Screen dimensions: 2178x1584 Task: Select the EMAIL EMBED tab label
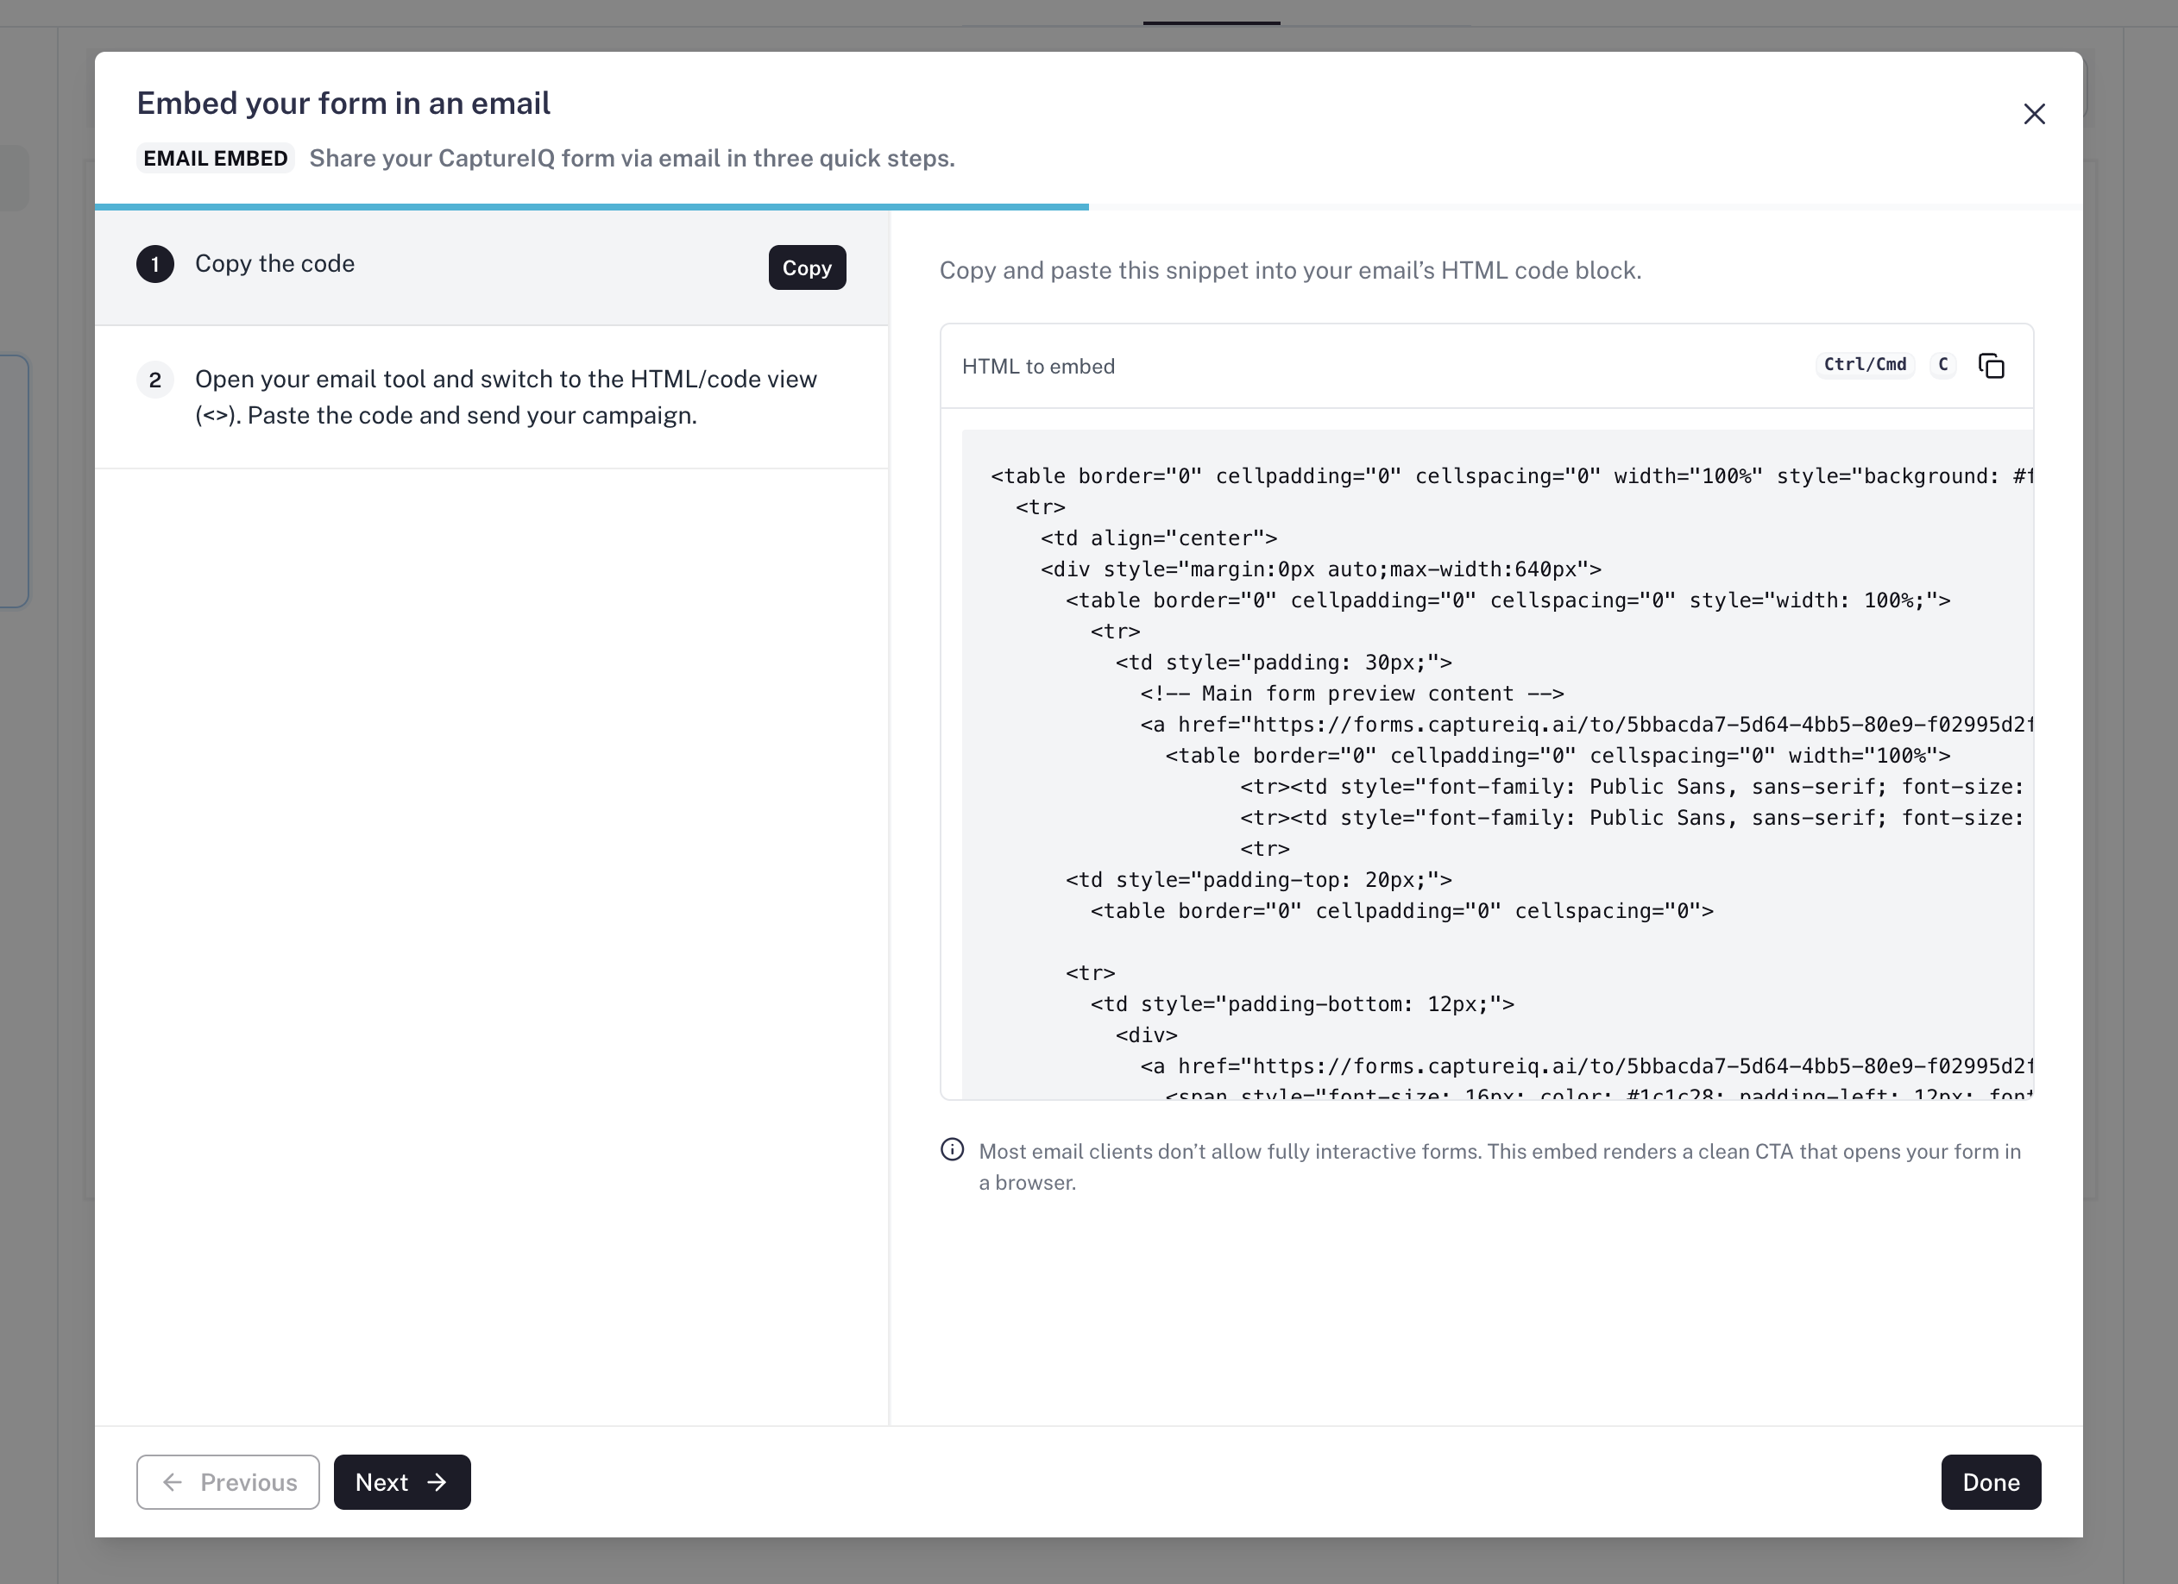pyautogui.click(x=215, y=157)
